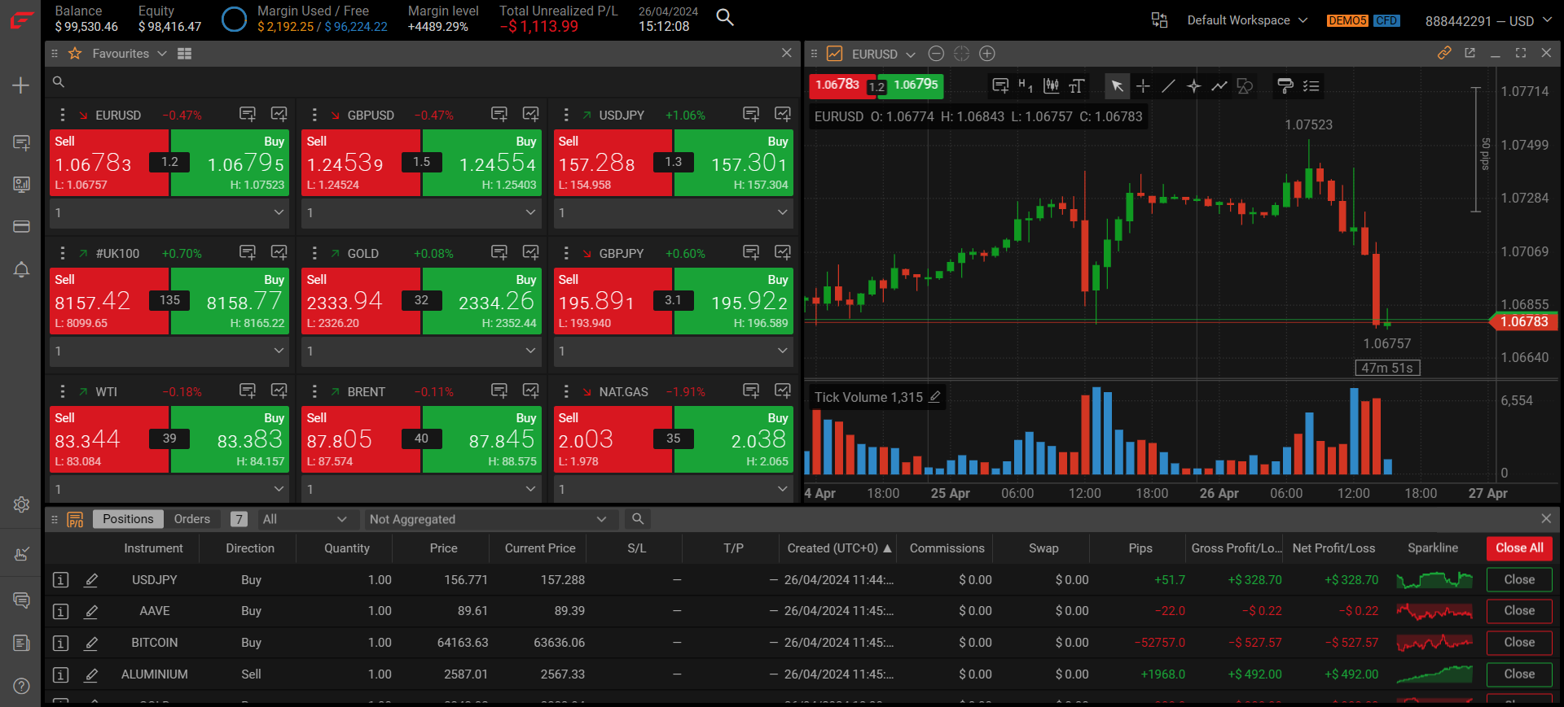Click the search magnifier in top bar
1564x707 pixels.
click(x=725, y=17)
